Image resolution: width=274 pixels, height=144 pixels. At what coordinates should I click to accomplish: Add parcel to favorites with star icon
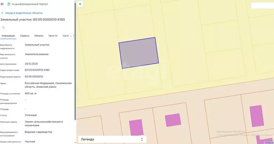click(3, 27)
